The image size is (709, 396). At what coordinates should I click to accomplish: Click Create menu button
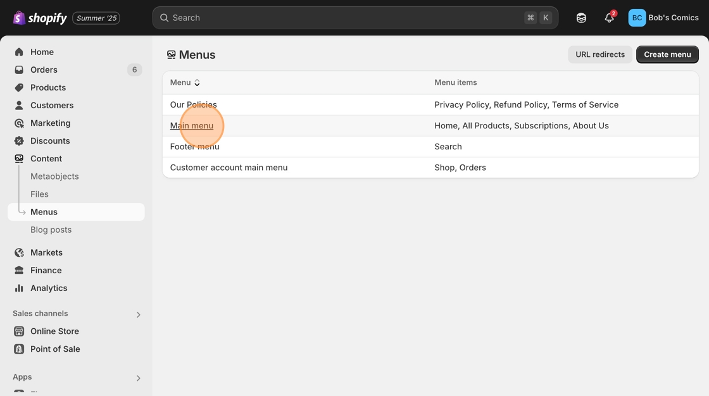(x=667, y=54)
